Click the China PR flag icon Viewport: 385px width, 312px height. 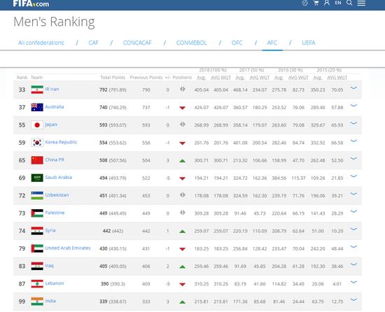(x=37, y=160)
